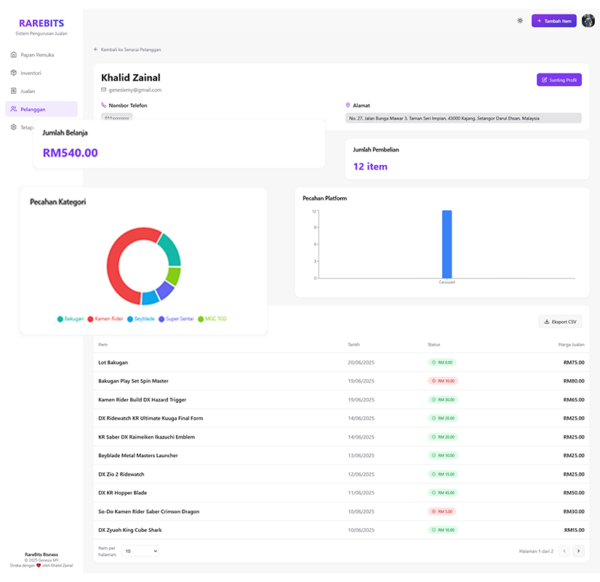The image size is (600, 582).
Task: Click the Jualan sales icon
Action: (14, 91)
